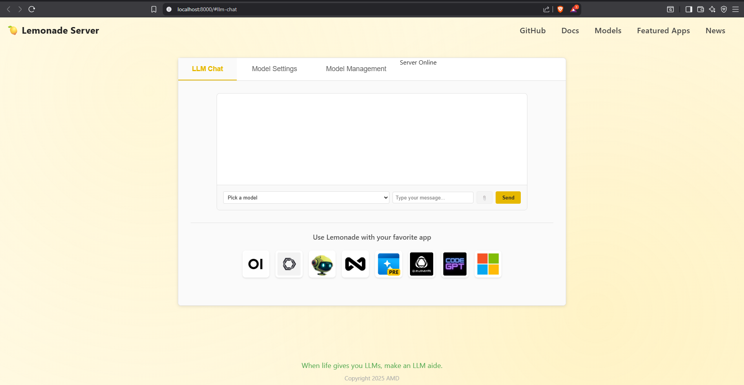
Task: Click the 'Server Online' status text
Action: (418, 63)
